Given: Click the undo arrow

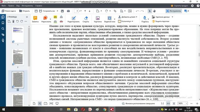Looking at the screenshot, I should pyautogui.click(x=137, y=11).
